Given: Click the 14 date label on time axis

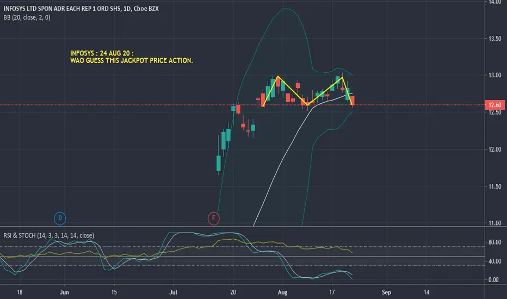Looking at the screenshot, I should coord(426,292).
